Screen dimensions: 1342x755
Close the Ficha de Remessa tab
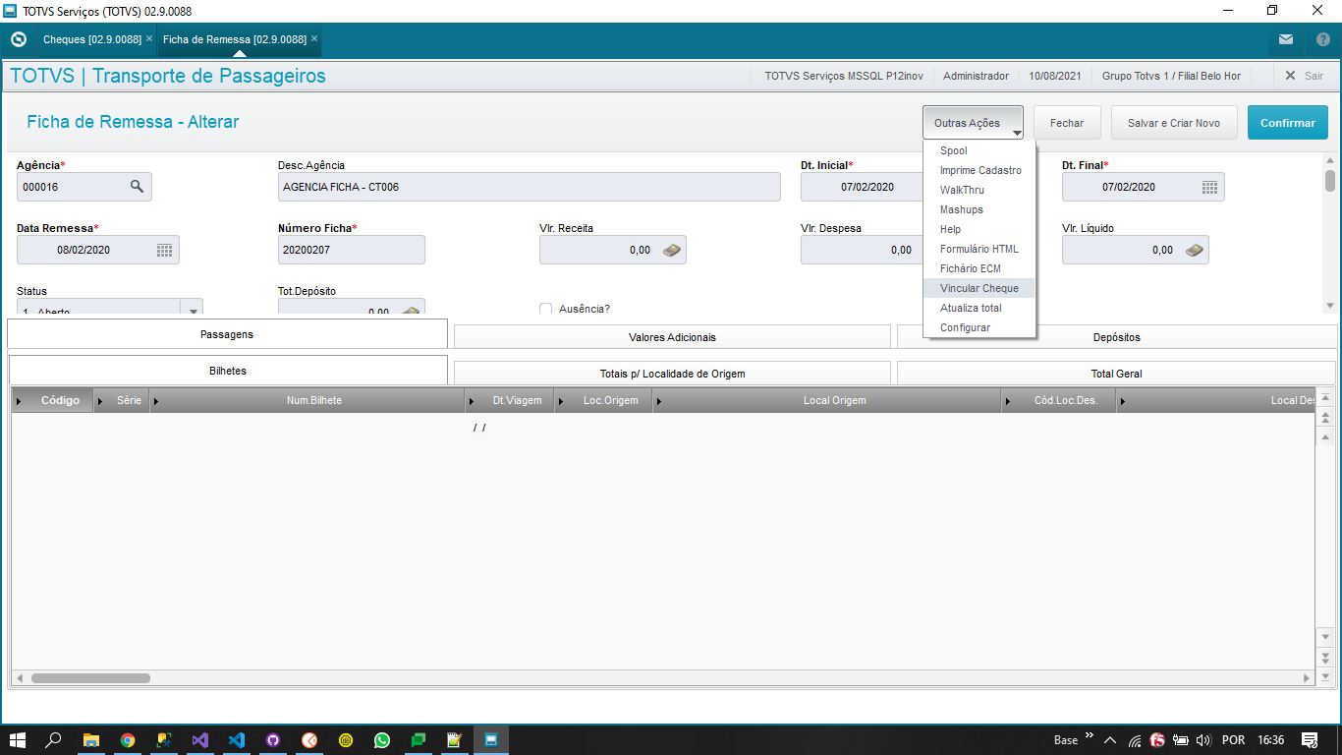[x=314, y=39]
